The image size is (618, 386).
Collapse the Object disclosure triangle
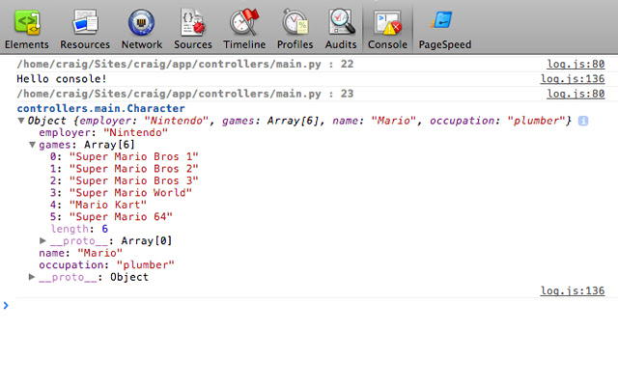[21, 120]
